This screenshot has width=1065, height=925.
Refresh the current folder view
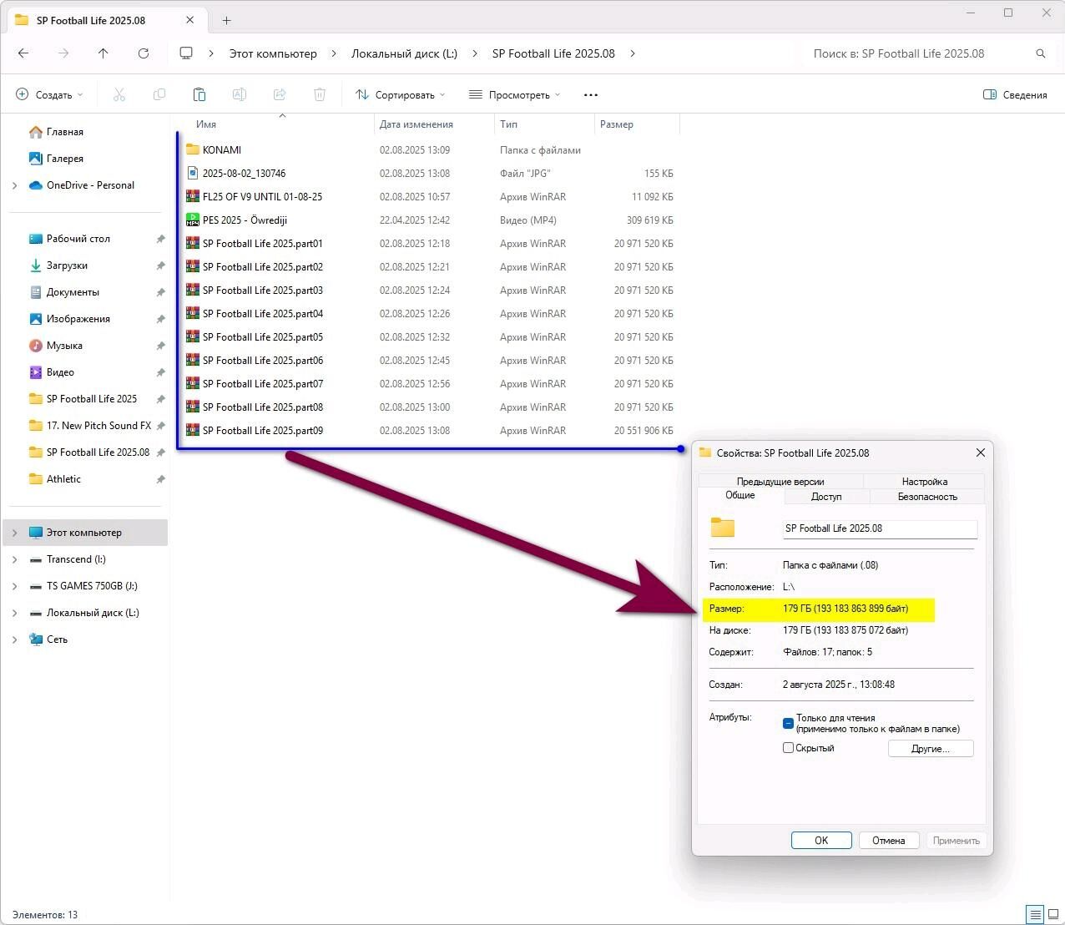coord(144,53)
